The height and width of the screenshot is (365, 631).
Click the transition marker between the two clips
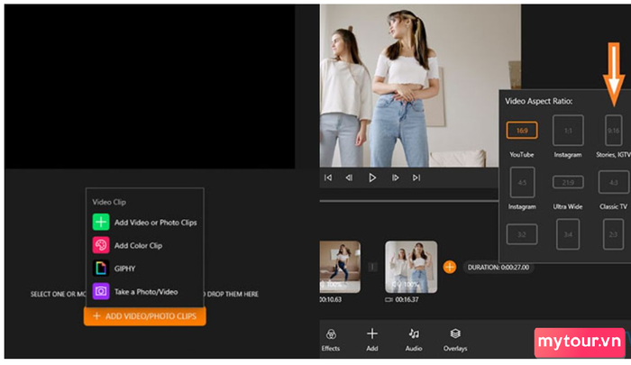coord(372,267)
